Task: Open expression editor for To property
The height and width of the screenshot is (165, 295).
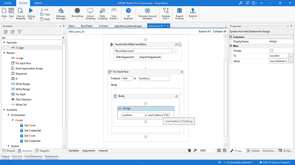Action: point(291,56)
